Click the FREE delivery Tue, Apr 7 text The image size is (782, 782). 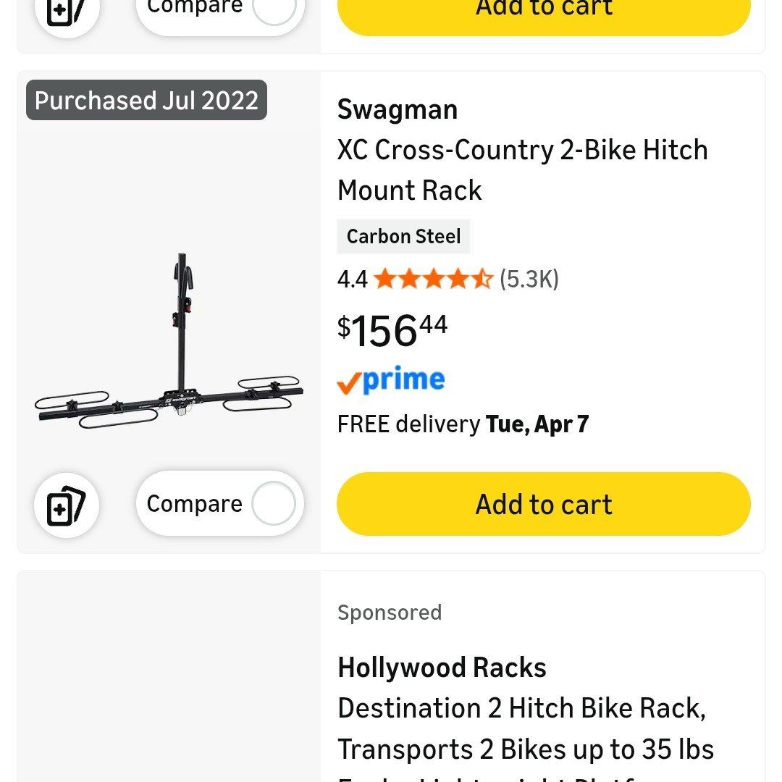[x=463, y=424]
